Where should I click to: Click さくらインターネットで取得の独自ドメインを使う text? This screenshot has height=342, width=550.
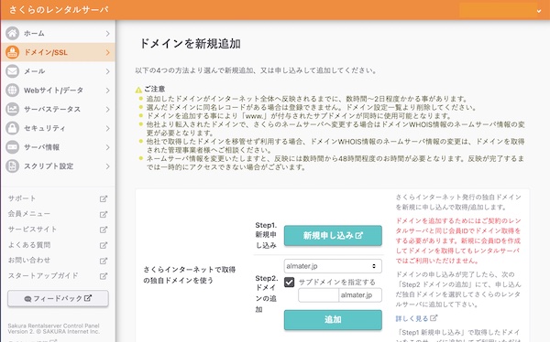[x=190, y=275]
